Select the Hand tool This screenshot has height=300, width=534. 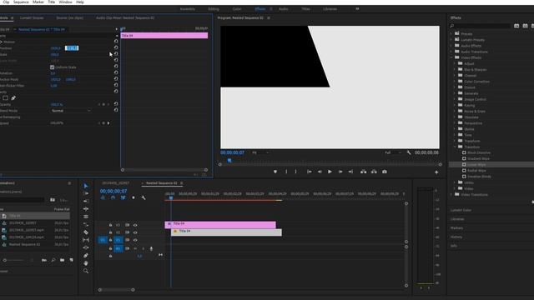click(x=86, y=263)
